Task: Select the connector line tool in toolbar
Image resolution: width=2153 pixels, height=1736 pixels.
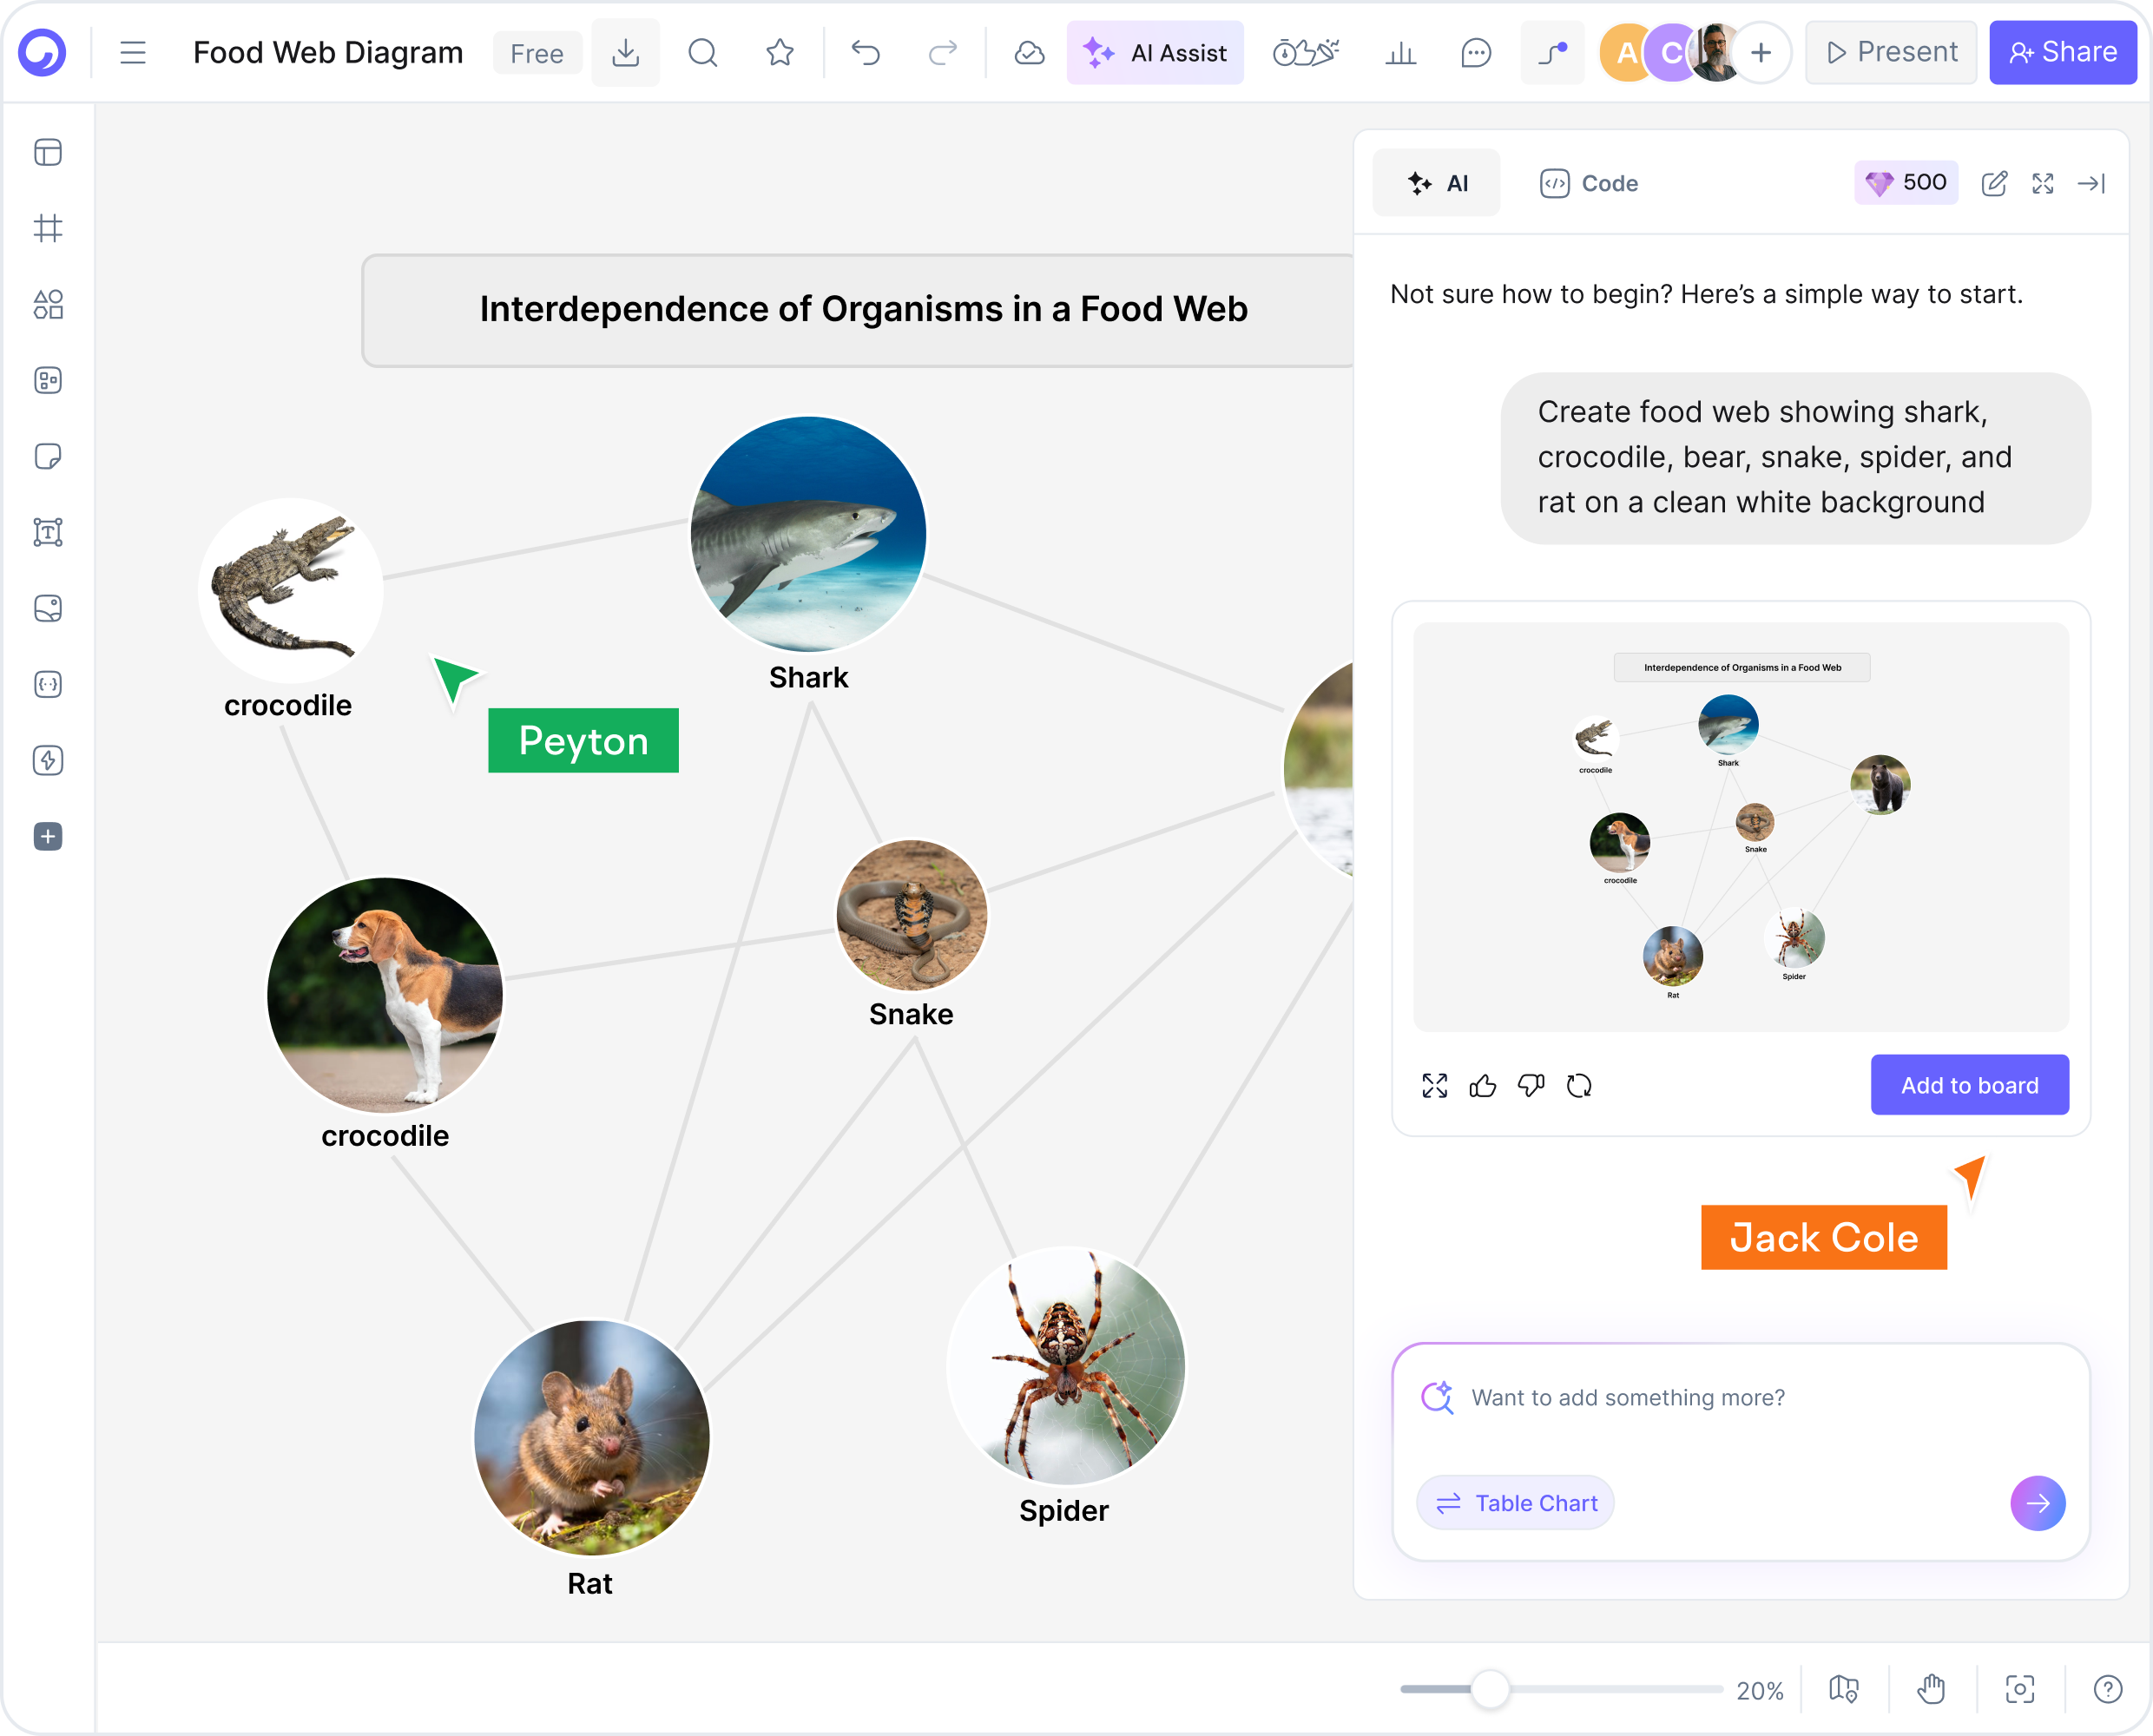Action: point(1552,52)
